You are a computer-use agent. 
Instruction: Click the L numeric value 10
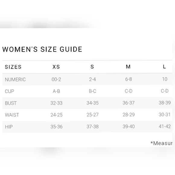(165, 79)
